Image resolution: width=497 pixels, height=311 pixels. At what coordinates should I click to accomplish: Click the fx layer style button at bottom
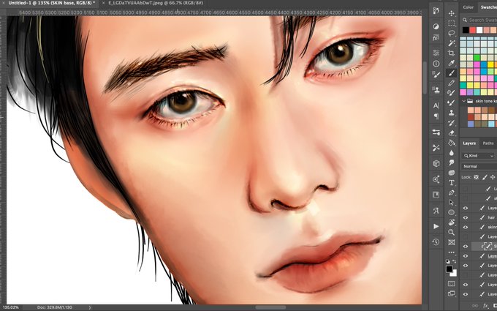485,306
